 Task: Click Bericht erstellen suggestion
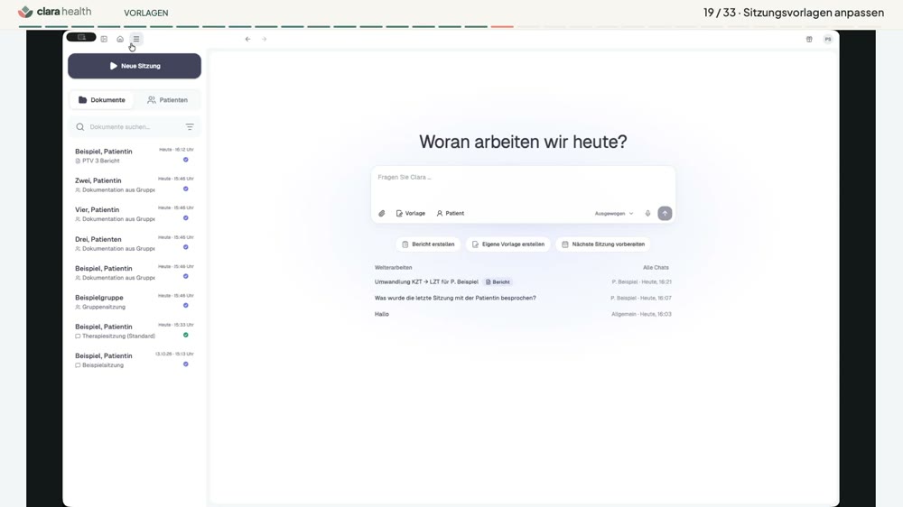point(428,244)
